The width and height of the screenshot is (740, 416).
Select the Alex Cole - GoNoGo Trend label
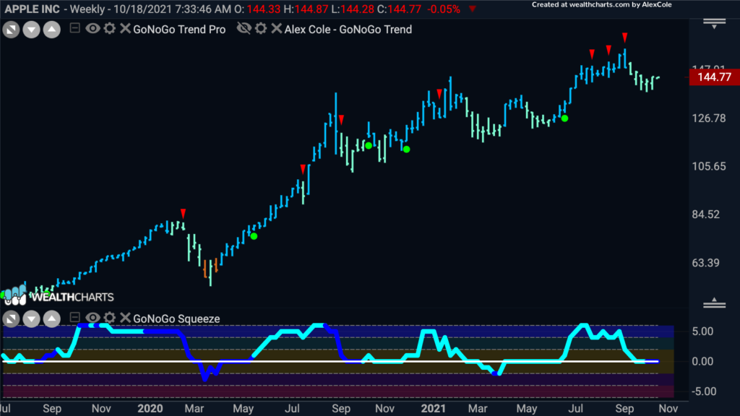click(348, 29)
